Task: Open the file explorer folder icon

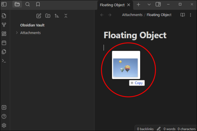Action: coord(17,4)
